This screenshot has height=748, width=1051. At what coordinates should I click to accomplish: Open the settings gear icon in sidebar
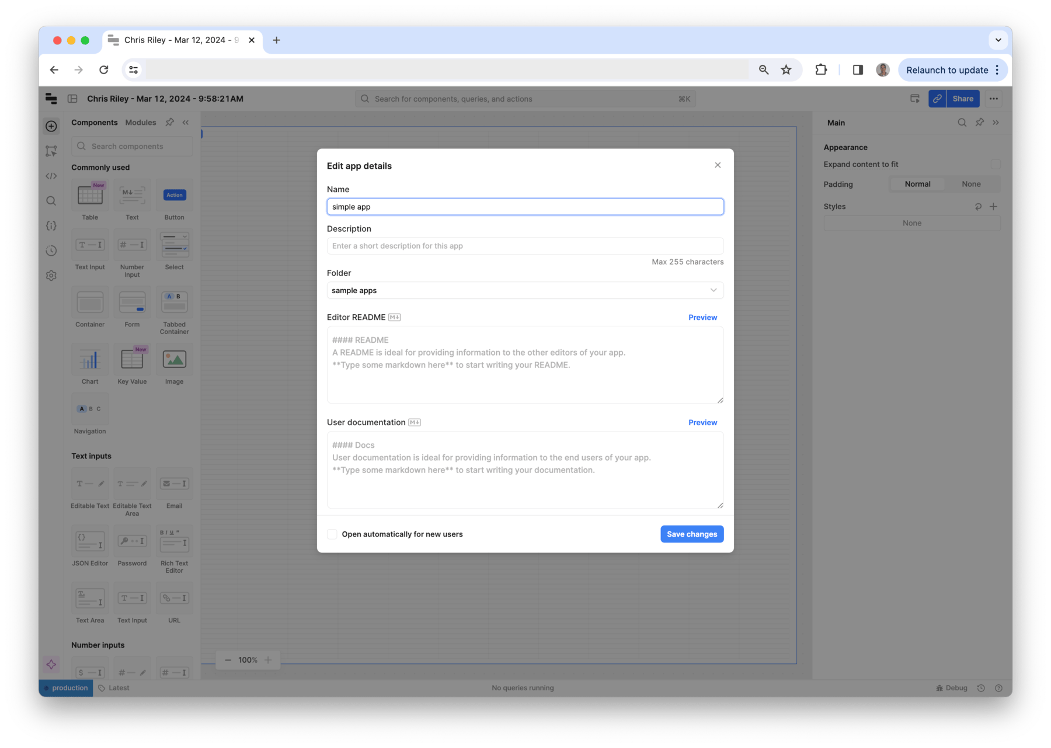51,276
